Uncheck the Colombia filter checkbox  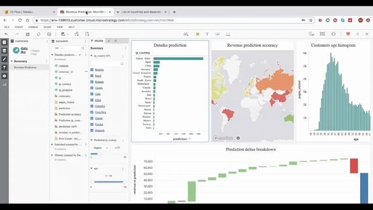92,106
